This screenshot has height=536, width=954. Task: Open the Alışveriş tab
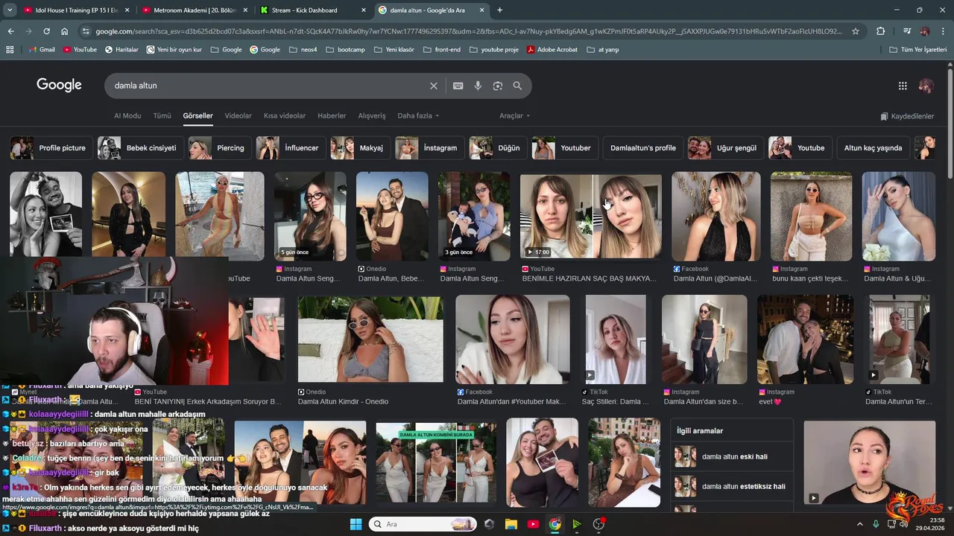click(372, 116)
